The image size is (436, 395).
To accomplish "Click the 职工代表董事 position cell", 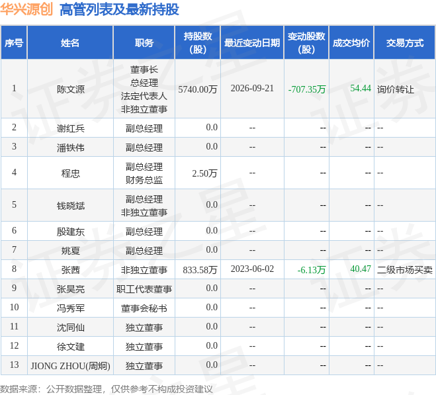I will 144,288.
